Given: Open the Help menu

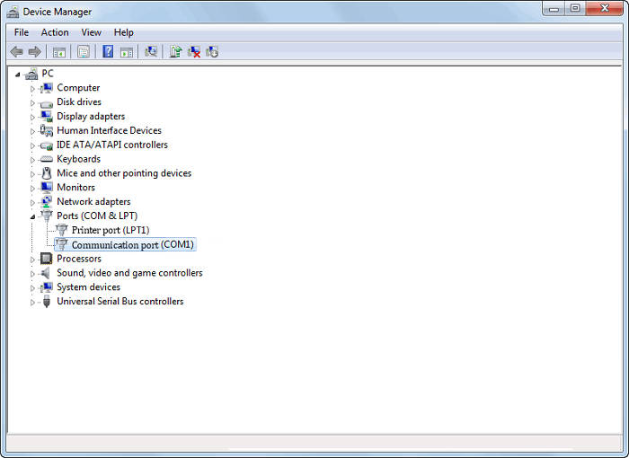Looking at the screenshot, I should (124, 32).
